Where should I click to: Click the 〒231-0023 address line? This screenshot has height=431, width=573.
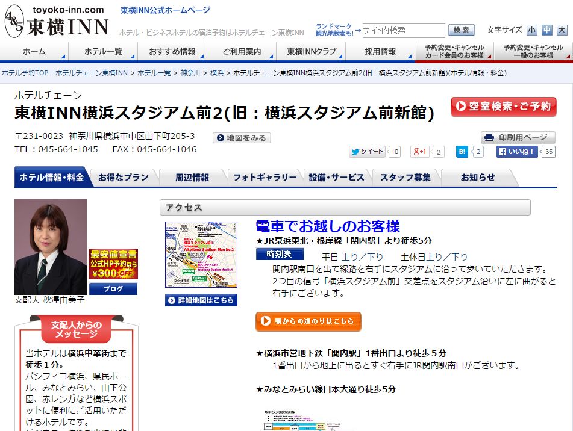coord(104,136)
